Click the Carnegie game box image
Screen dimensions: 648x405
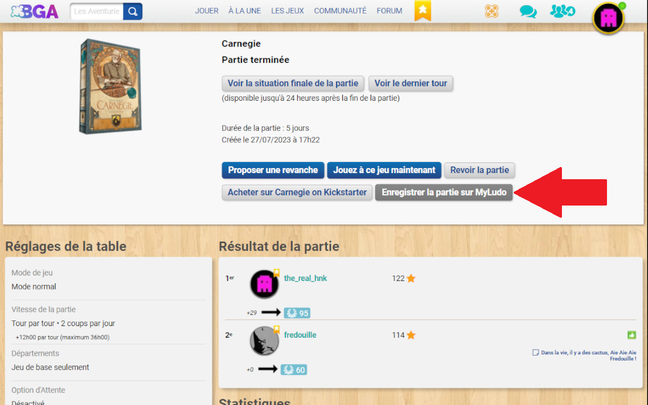[x=110, y=87]
